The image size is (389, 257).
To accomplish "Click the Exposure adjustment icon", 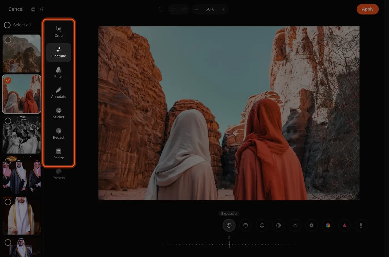I will tap(229, 225).
